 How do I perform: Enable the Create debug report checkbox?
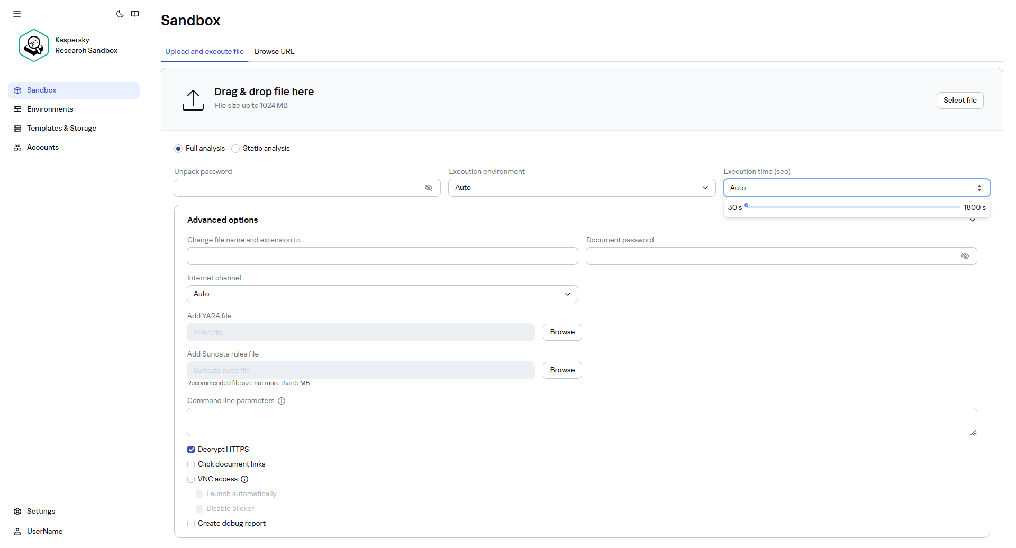191,524
